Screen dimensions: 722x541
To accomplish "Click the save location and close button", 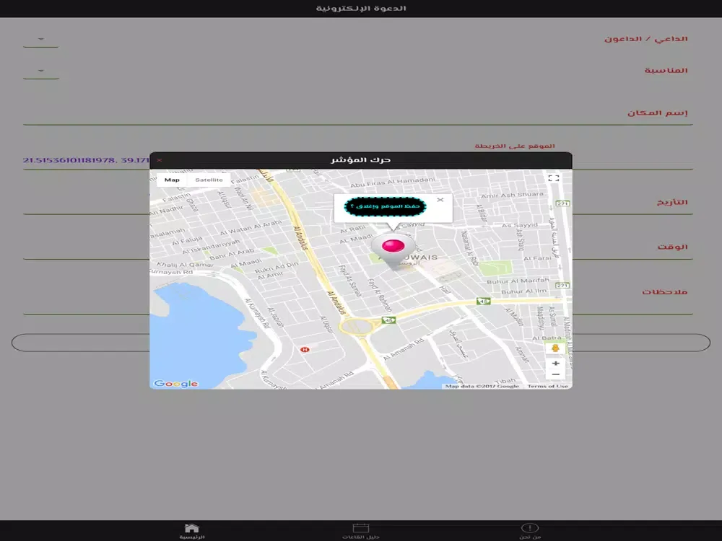I will pyautogui.click(x=385, y=206).
